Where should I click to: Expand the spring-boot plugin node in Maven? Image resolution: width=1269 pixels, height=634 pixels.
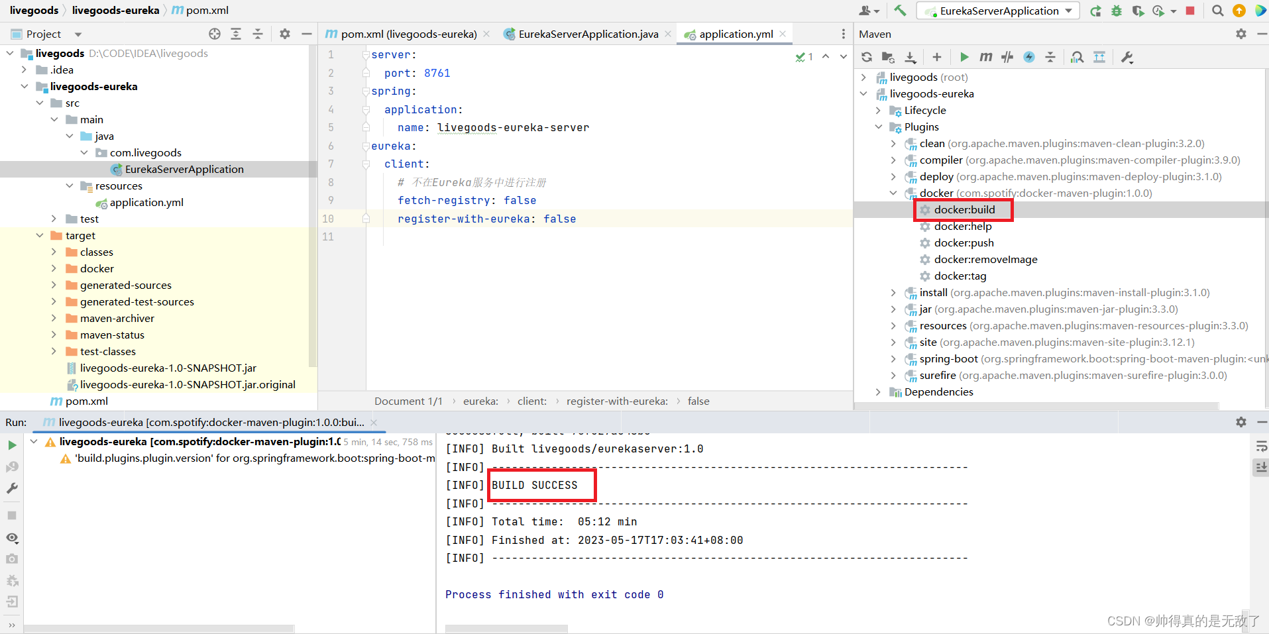pos(893,358)
